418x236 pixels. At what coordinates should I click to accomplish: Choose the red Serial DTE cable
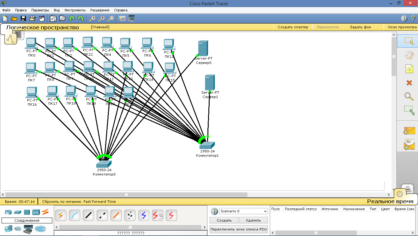171,215
